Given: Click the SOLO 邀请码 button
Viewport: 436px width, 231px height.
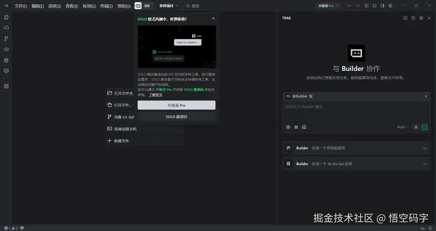Looking at the screenshot, I should [x=176, y=117].
